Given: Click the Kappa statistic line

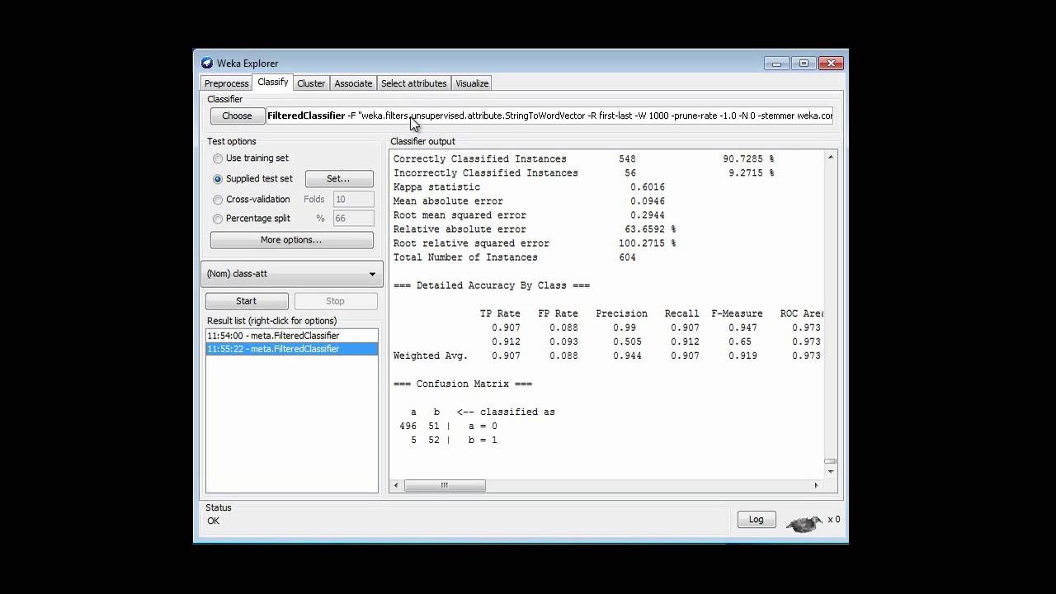Looking at the screenshot, I should point(529,187).
